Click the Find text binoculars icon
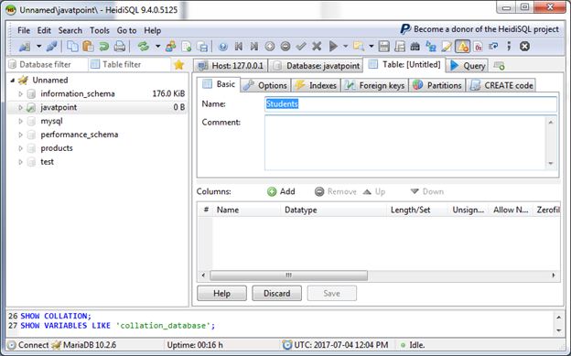This screenshot has width=571, height=356. pyautogui.click(x=415, y=47)
